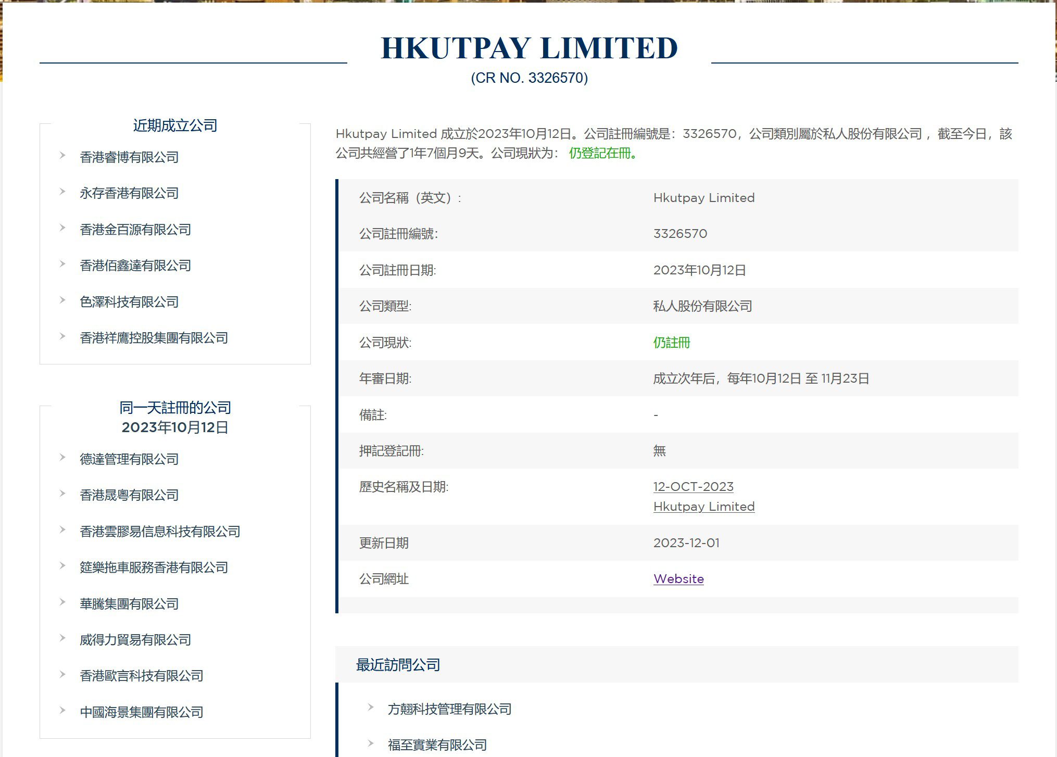Open 威得力貿易有限公司 company link
Screen dimensions: 1057x757
135,640
